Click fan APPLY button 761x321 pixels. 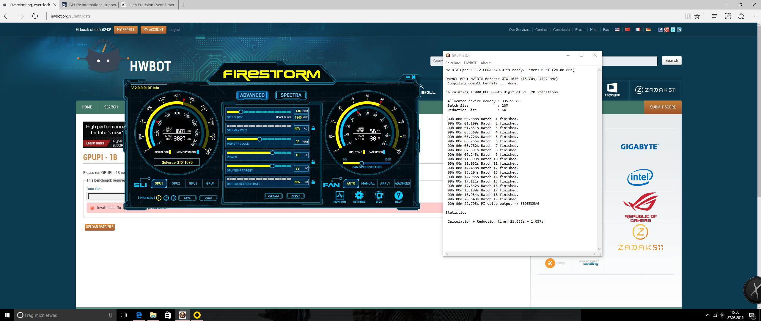[x=385, y=183]
